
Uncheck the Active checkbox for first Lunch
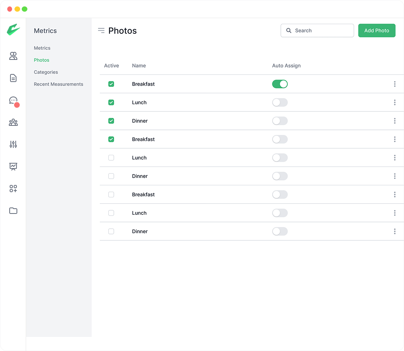(111, 103)
